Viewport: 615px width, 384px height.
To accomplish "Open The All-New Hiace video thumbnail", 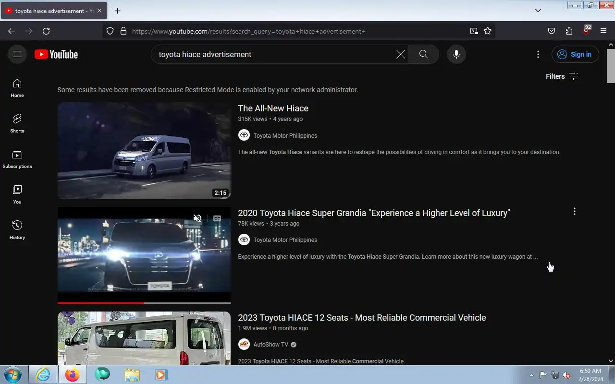I will [144, 150].
